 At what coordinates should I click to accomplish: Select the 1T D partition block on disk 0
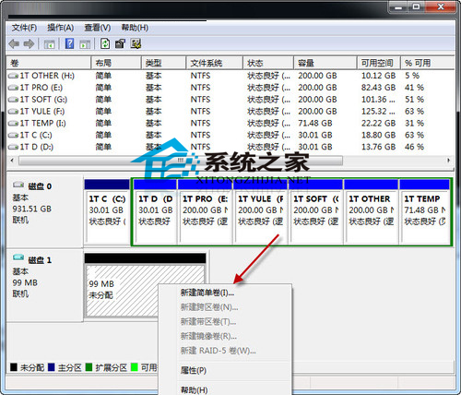[x=155, y=211]
